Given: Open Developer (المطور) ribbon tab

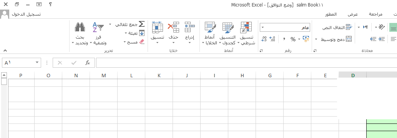Looking at the screenshot, I should [x=331, y=15].
